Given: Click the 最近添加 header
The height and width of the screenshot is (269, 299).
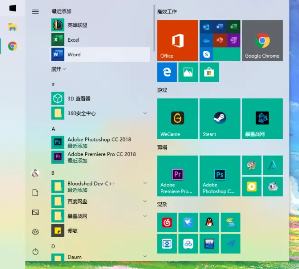Looking at the screenshot, I should 62,11.
